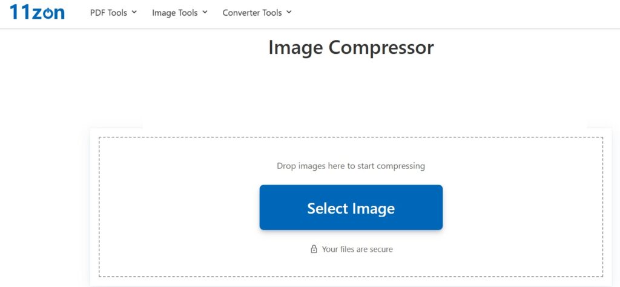
Task: Click the empty navigation bar right of Converter Tools
Action: [454, 13]
